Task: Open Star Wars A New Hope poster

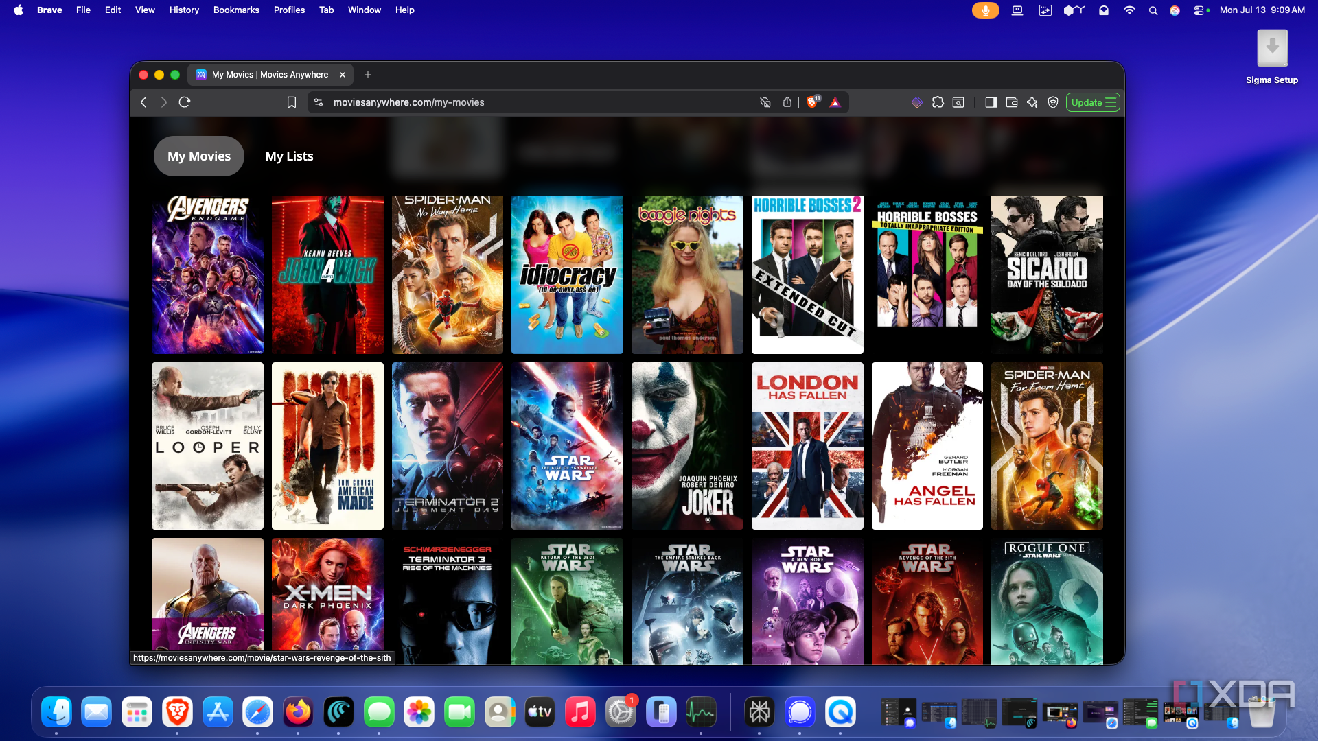Action: point(807,601)
